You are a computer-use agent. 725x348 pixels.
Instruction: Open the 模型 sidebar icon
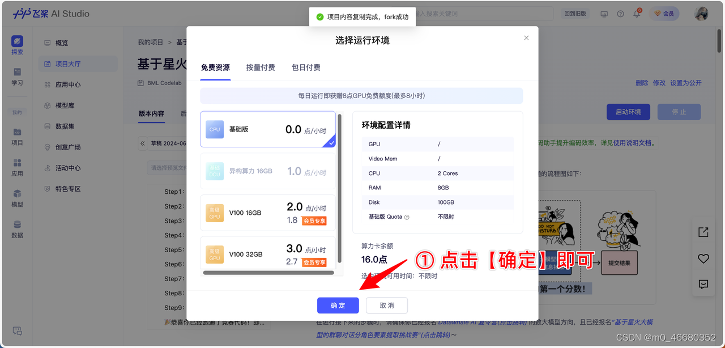coord(16,197)
